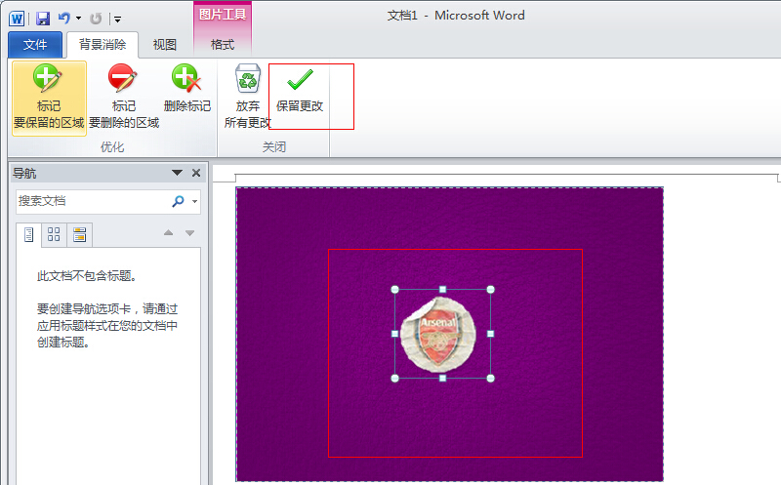Viewport: 781px width, 485px height.
Task: Switch to browse headings tab in navigation
Action: [x=29, y=234]
